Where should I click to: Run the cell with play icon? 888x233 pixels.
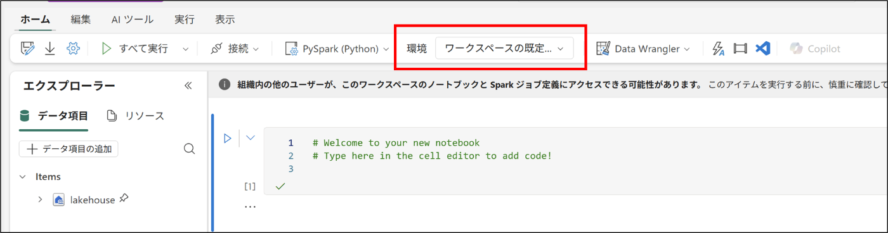(228, 138)
